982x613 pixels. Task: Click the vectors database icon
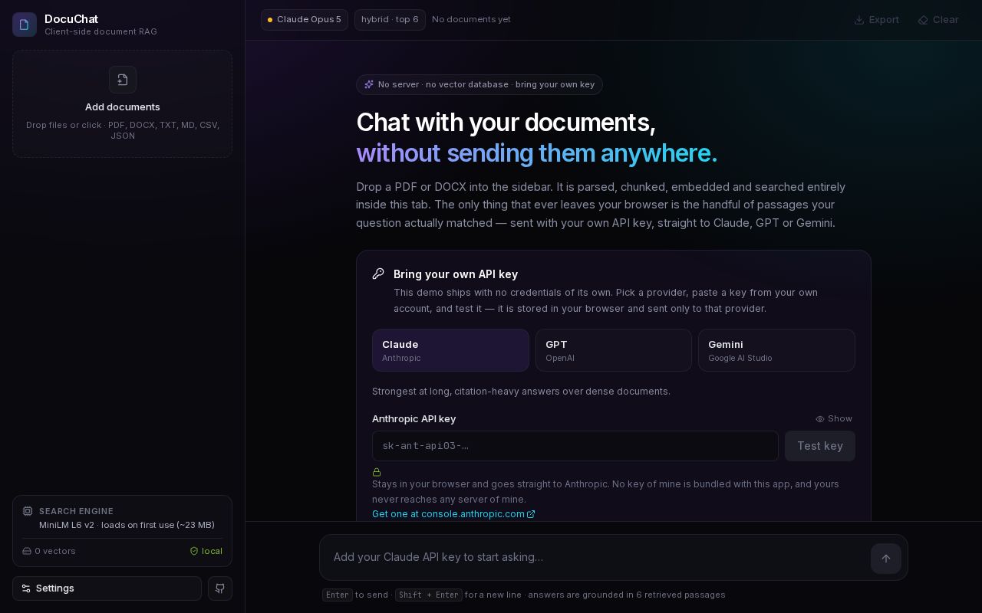pyautogui.click(x=27, y=551)
